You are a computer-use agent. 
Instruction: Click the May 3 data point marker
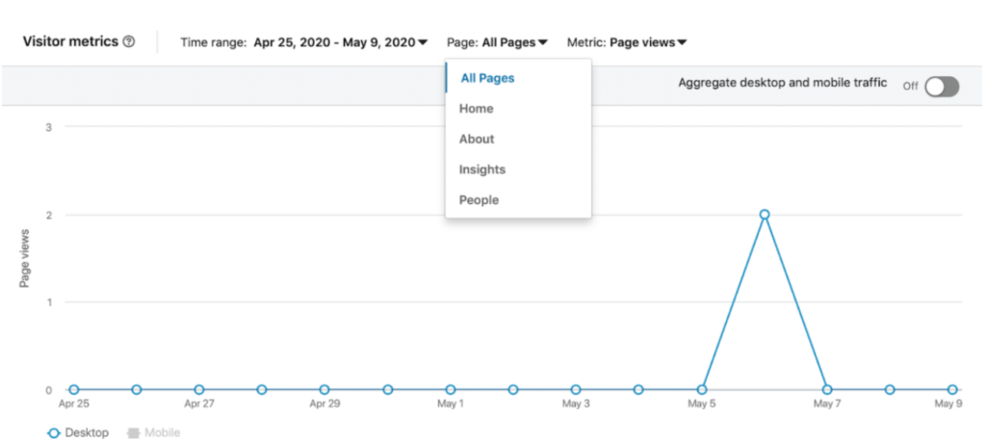coord(576,390)
